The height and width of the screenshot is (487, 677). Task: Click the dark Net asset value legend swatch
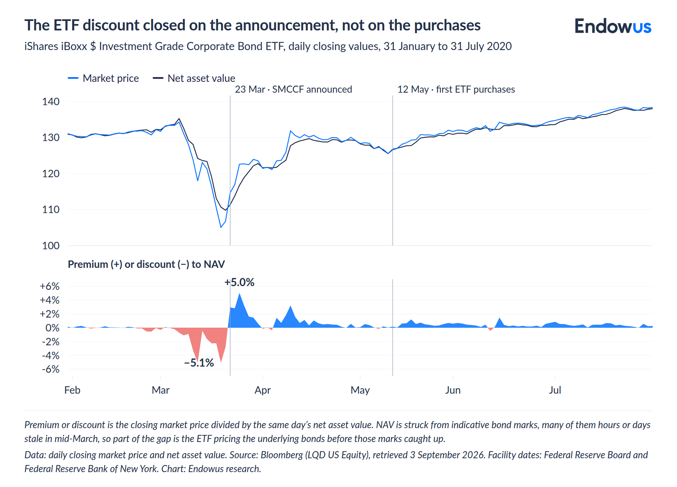tap(158, 78)
